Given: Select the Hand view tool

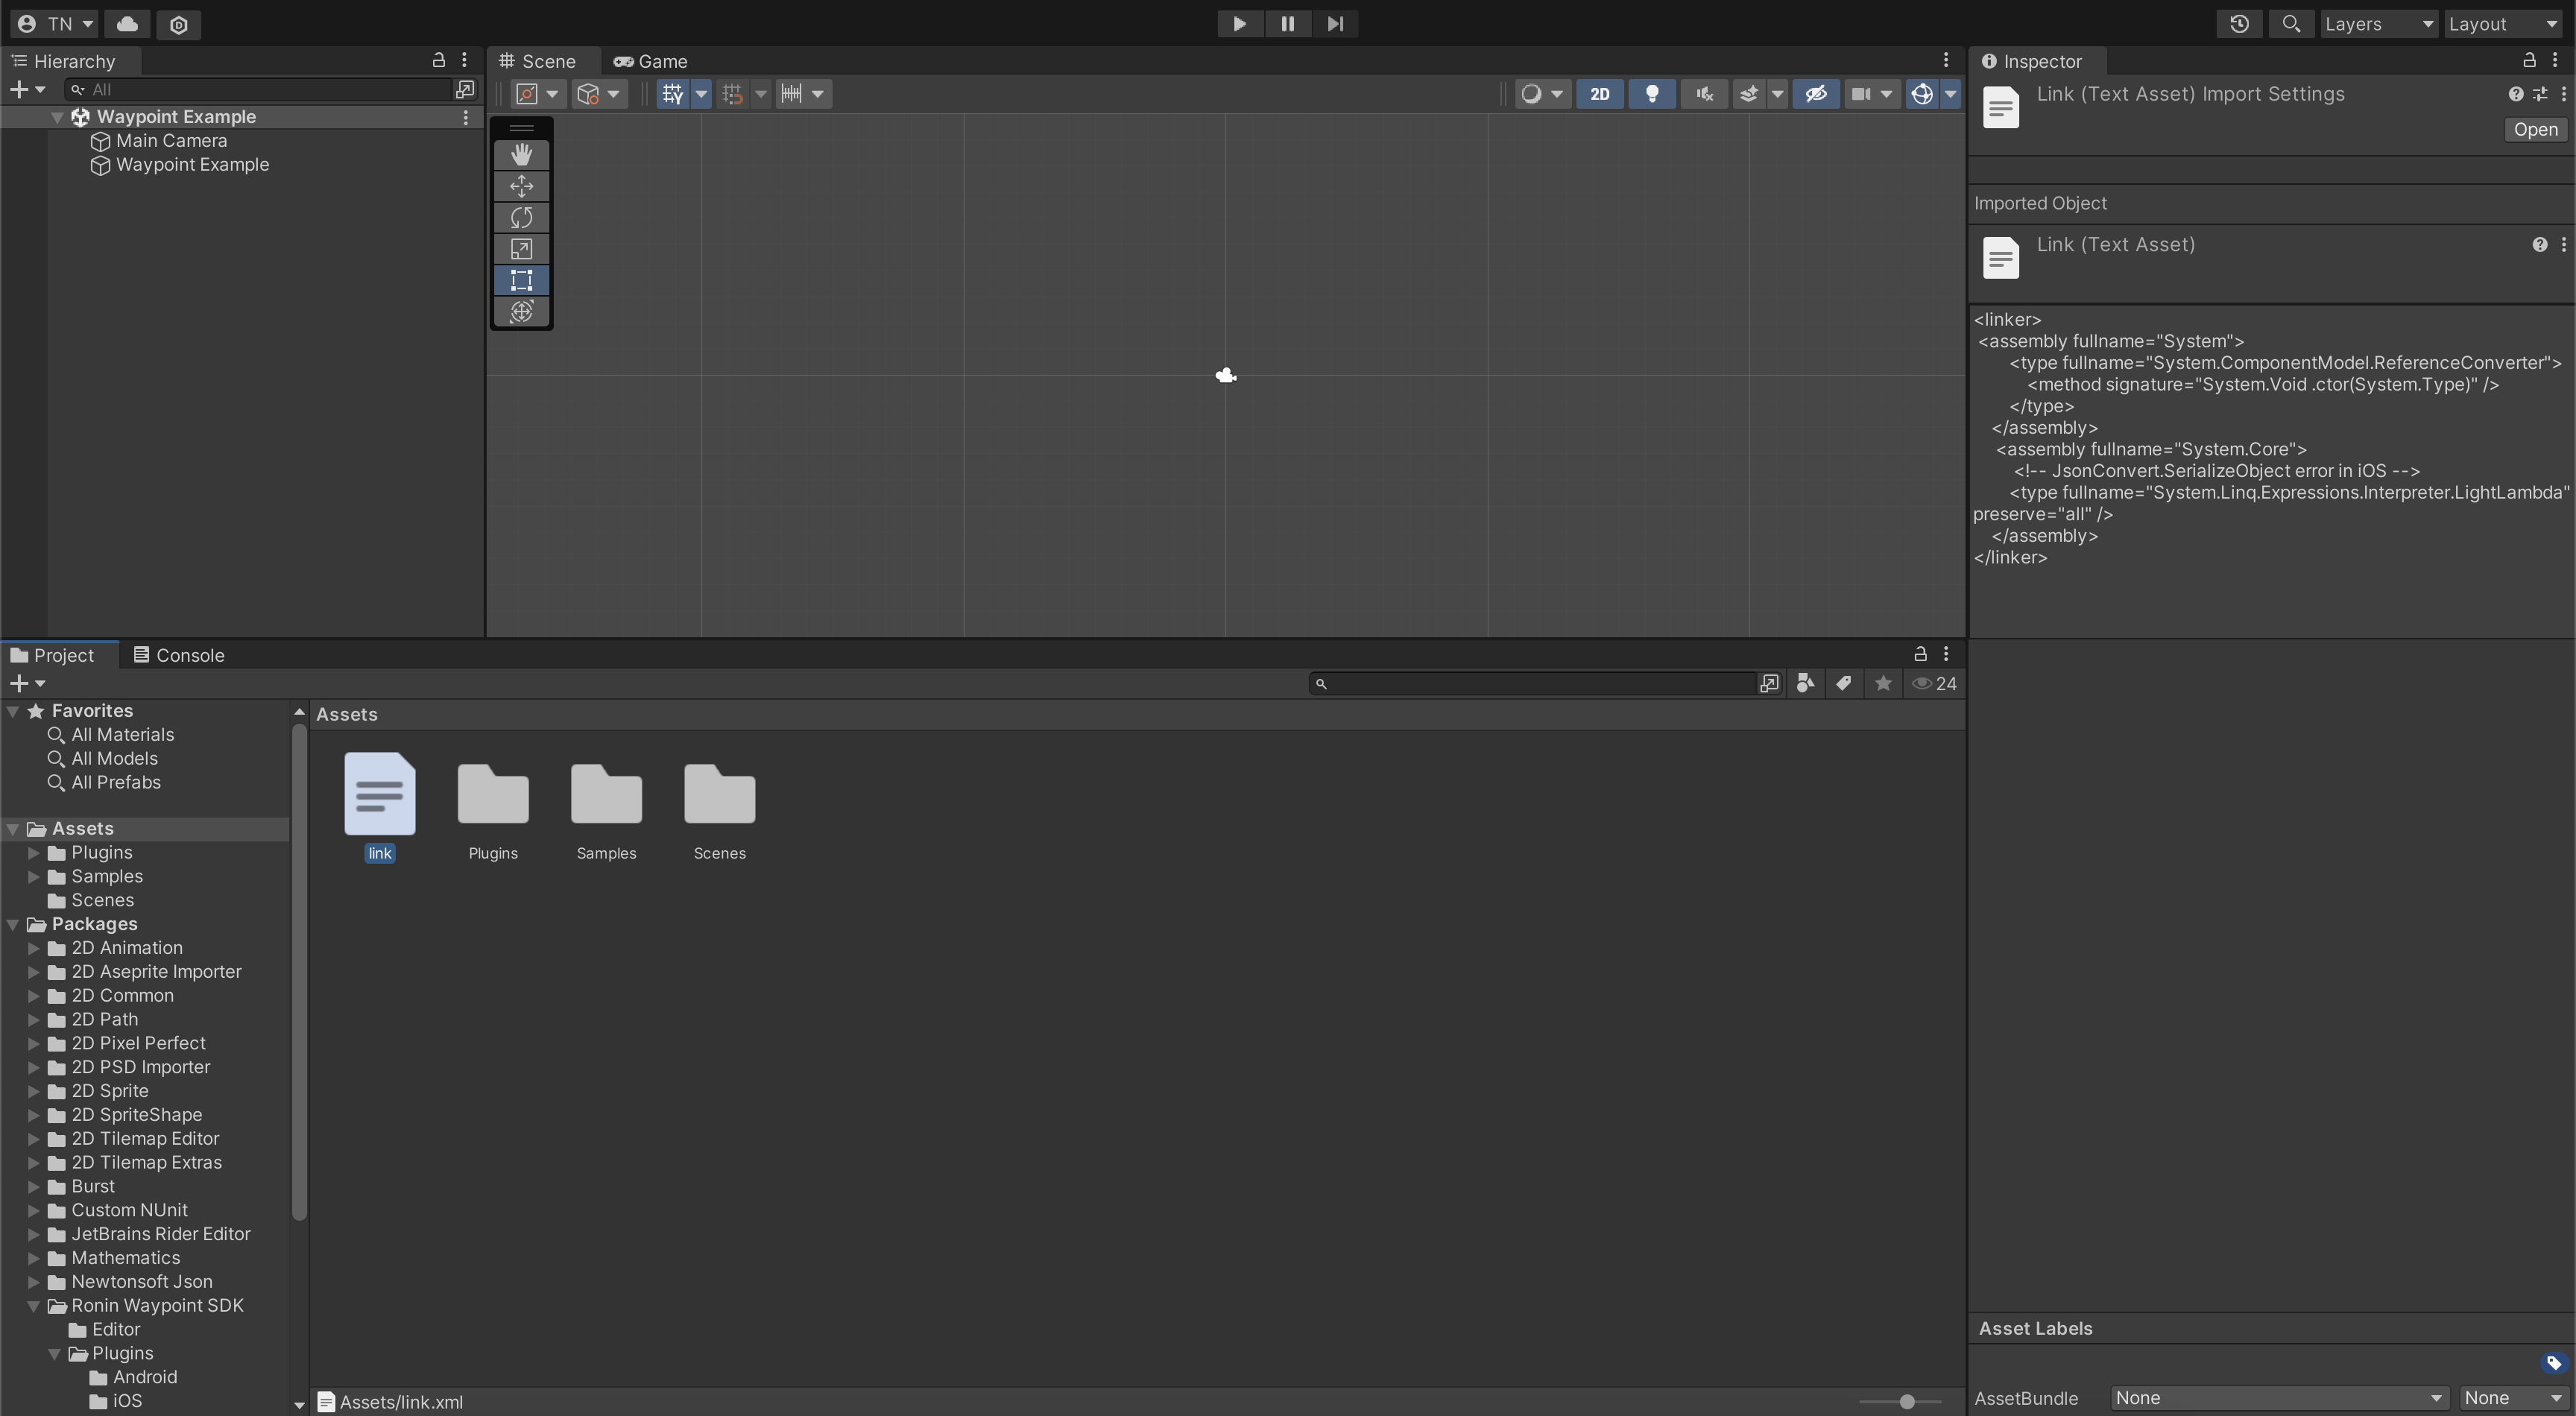Looking at the screenshot, I should coord(521,154).
